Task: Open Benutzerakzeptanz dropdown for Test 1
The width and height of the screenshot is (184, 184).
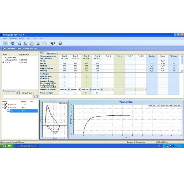Action: point(69,89)
